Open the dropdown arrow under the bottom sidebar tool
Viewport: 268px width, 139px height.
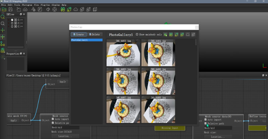4,59
